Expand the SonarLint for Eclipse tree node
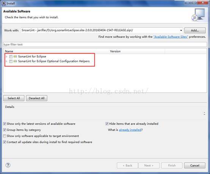 click(6, 57)
